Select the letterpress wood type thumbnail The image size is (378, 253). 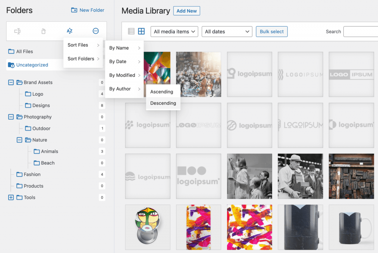[x=351, y=176]
